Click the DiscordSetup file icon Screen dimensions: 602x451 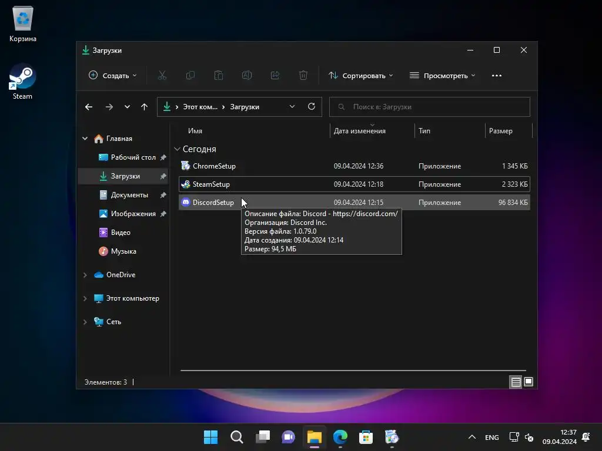tap(185, 202)
